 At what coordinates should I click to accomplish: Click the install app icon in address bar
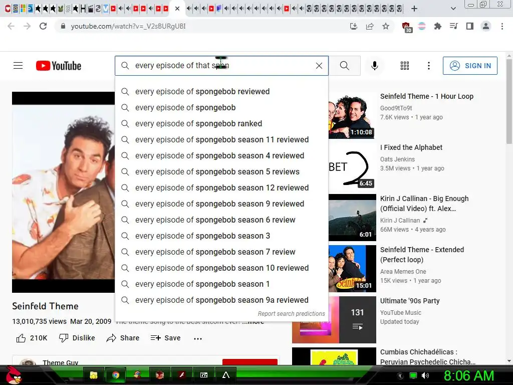pos(353,26)
